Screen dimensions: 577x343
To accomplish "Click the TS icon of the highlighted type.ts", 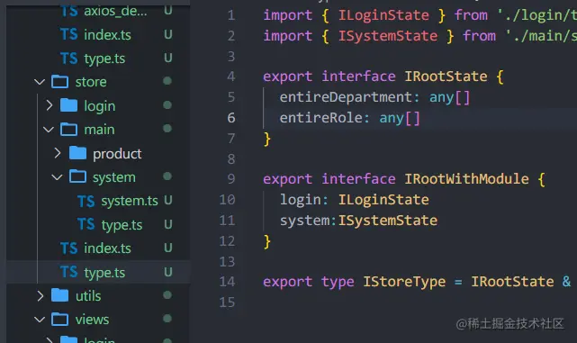I will [68, 272].
